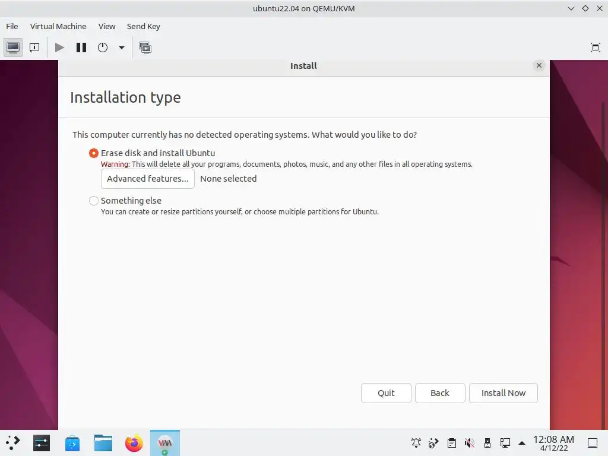Image resolution: width=608 pixels, height=456 pixels.
Task: Click the 'Installation type' heading
Action: tap(125, 97)
